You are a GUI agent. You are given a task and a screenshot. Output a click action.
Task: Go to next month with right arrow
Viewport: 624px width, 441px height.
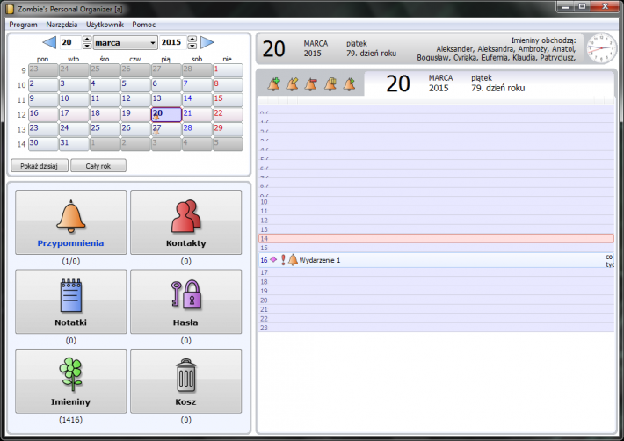click(207, 42)
